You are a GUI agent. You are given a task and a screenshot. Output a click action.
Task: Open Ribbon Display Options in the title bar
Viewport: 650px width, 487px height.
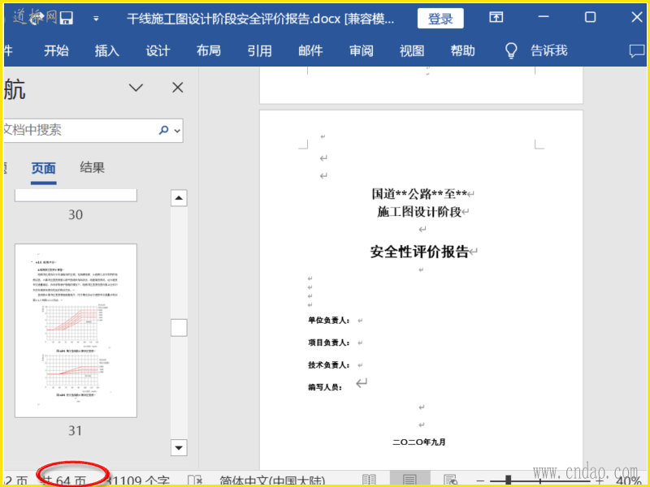(x=496, y=17)
